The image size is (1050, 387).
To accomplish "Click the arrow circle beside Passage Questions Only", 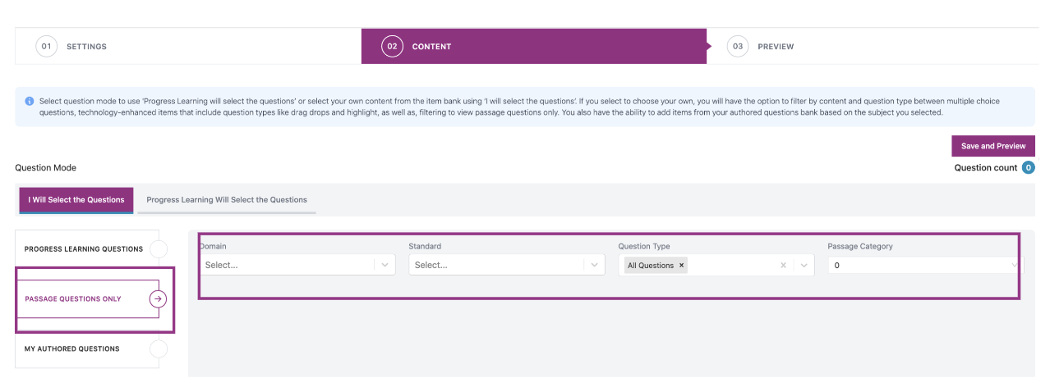I will 158,299.
